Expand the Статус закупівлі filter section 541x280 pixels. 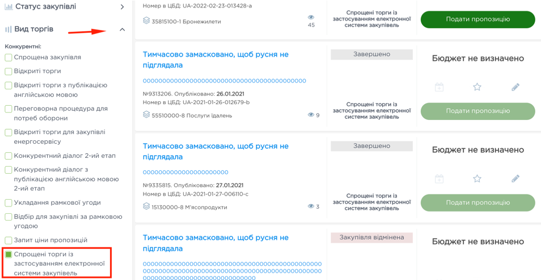(x=122, y=7)
